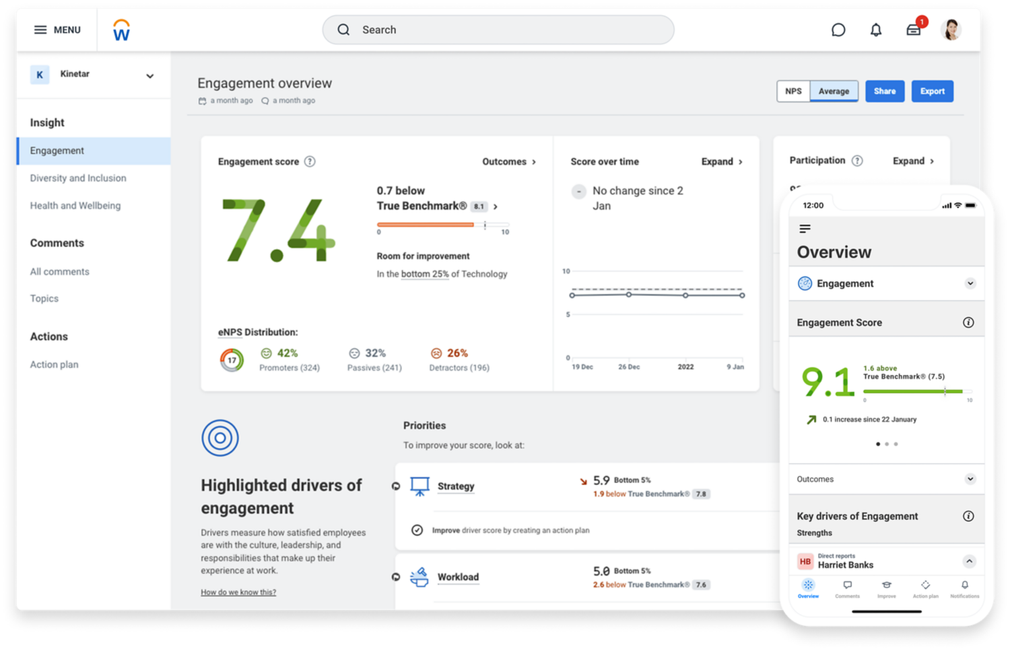Select the Comments icon in mobile bottom nav
This screenshot has height=651, width=1010.
click(x=847, y=585)
